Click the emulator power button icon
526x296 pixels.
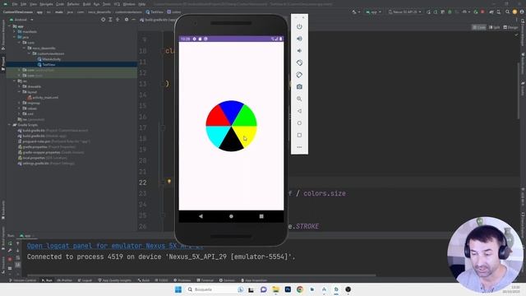pyautogui.click(x=299, y=26)
